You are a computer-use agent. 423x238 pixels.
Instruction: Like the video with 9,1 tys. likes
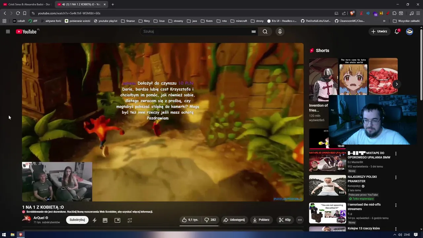(190, 220)
